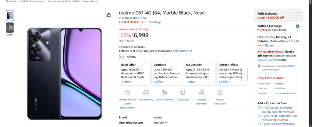312x127 pixels.
Task: Click the 10 days Service Centre Replacement icon
Action: [x=127, y=92]
